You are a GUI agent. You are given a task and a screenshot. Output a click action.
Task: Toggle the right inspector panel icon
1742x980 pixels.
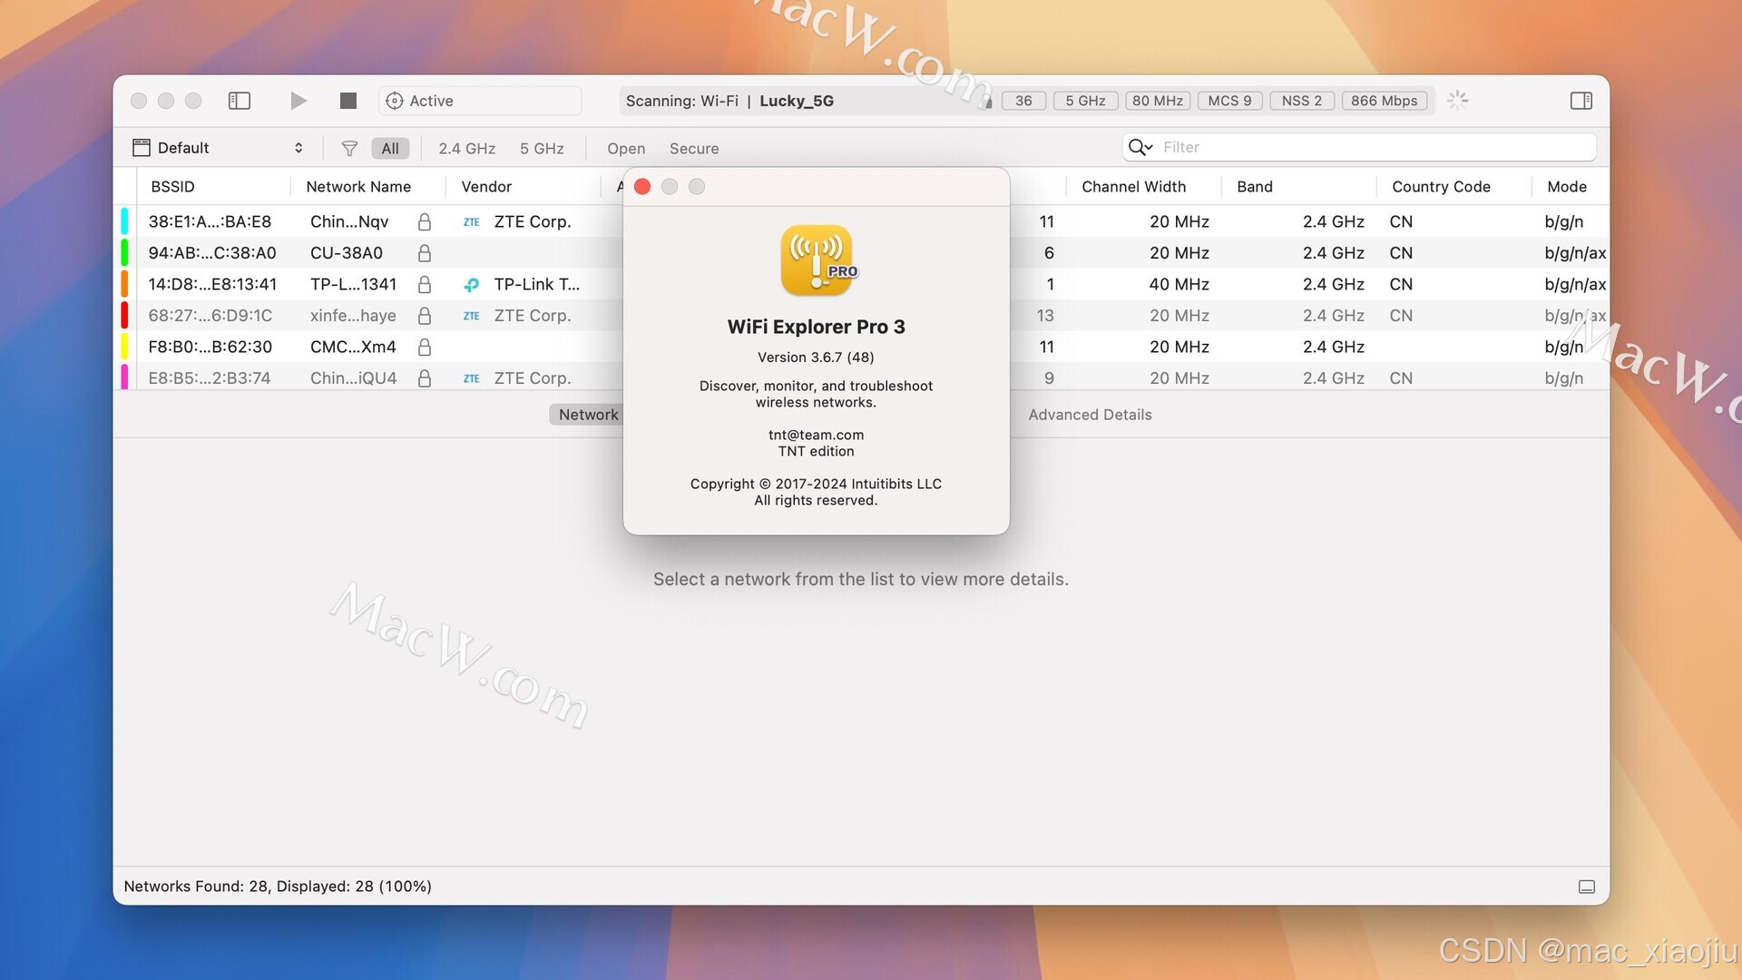[1581, 101]
